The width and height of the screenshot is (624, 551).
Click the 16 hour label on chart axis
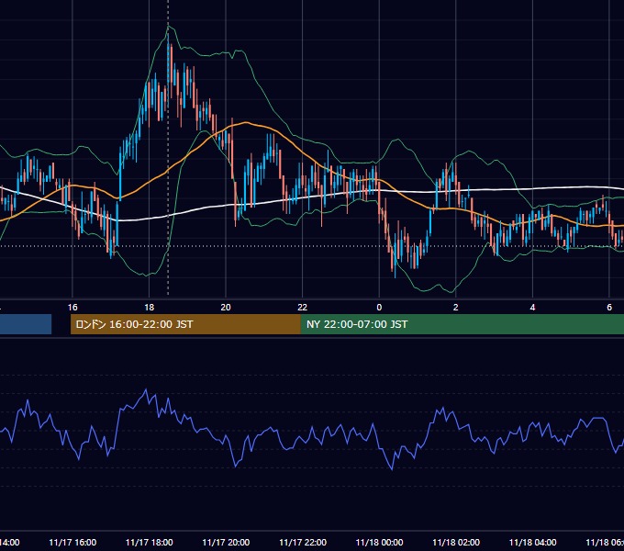coord(72,307)
